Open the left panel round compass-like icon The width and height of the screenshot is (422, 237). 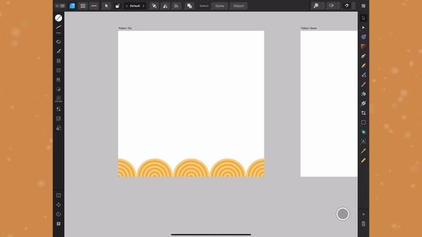[59, 90]
